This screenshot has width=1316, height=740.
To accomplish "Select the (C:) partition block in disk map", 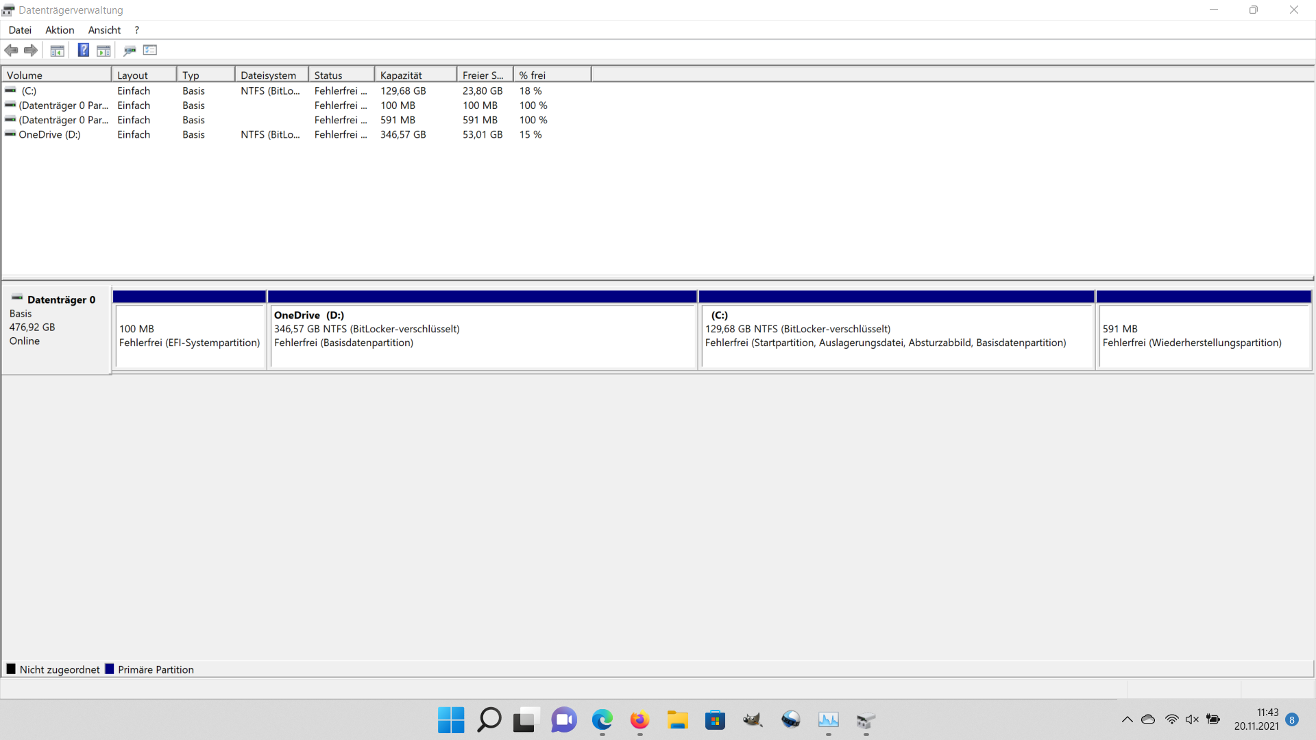I will click(896, 336).
